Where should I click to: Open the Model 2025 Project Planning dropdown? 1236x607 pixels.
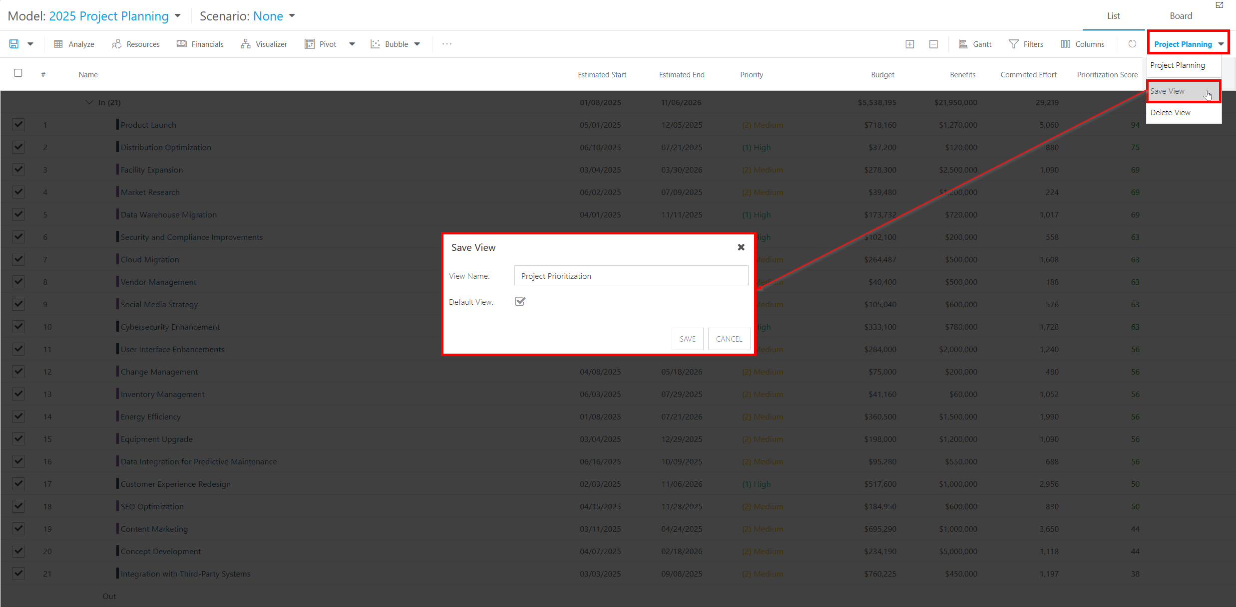coord(115,16)
